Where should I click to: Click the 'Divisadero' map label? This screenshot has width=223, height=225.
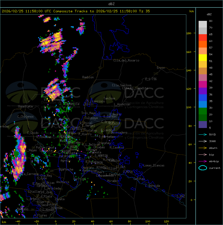click(119, 133)
